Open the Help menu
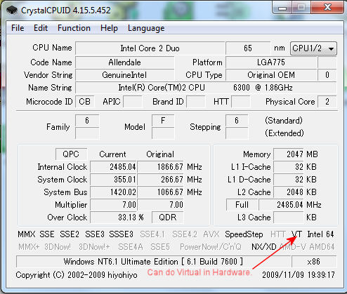The image size is (347, 294). click(x=109, y=28)
